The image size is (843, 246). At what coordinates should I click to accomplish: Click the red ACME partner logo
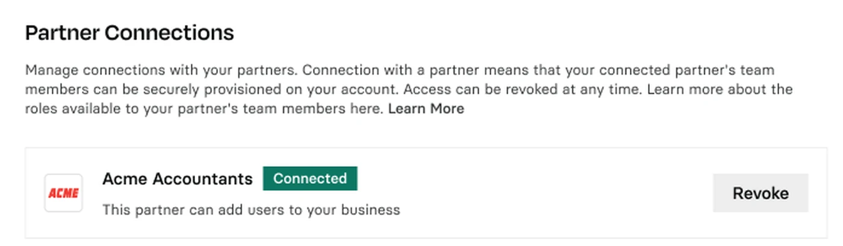point(63,193)
